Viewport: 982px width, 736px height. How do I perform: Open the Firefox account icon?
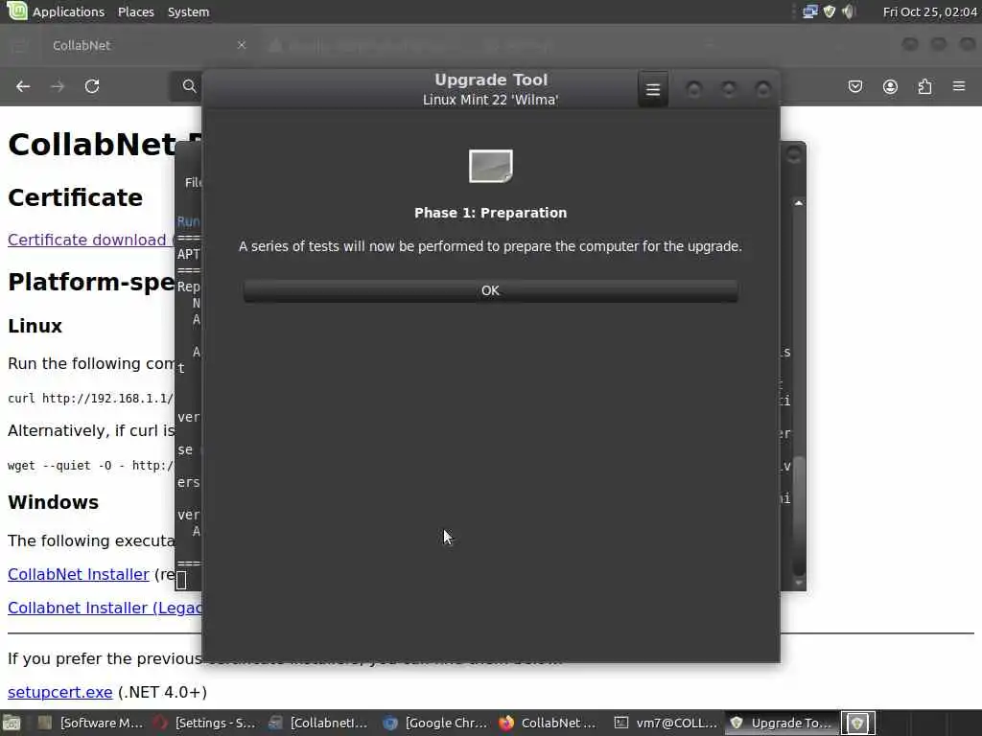point(890,86)
